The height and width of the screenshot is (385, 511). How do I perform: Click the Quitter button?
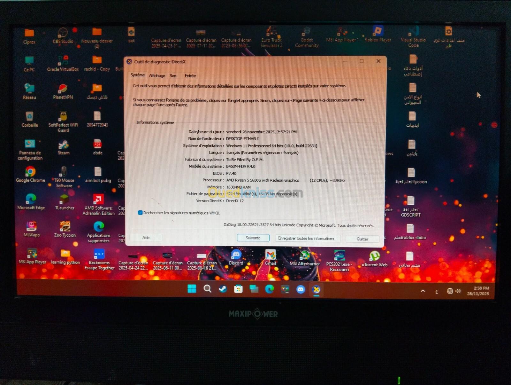362,239
